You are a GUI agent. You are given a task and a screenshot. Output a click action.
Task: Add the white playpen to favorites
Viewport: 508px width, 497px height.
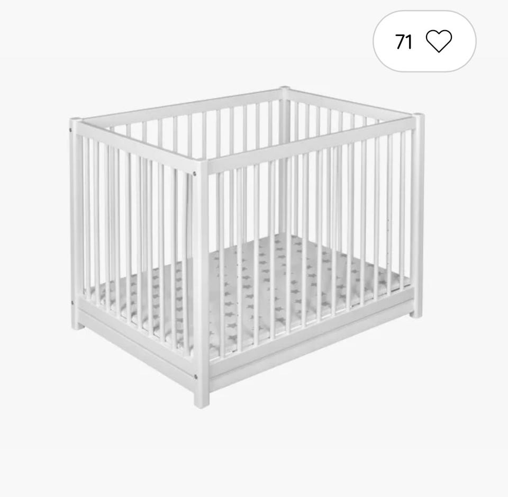click(x=439, y=41)
